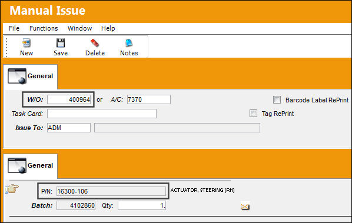Click the envelope icon beside Qty
352x223 pixels.
(245, 207)
